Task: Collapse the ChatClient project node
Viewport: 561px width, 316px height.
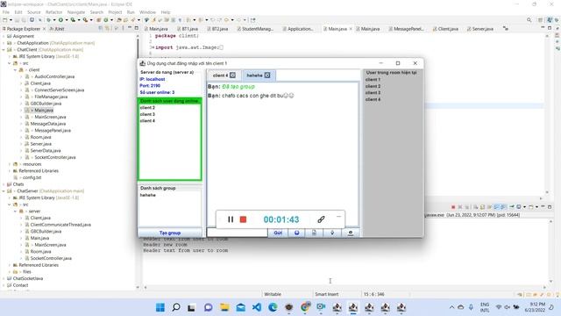Action: pyautogui.click(x=4, y=50)
